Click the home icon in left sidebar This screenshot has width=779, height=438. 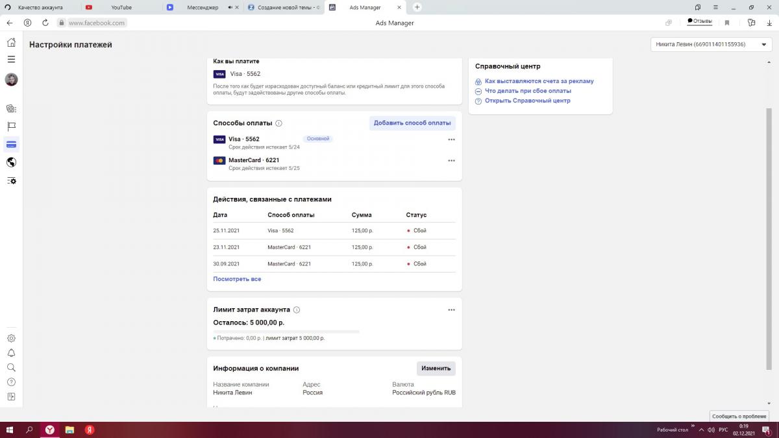(11, 43)
